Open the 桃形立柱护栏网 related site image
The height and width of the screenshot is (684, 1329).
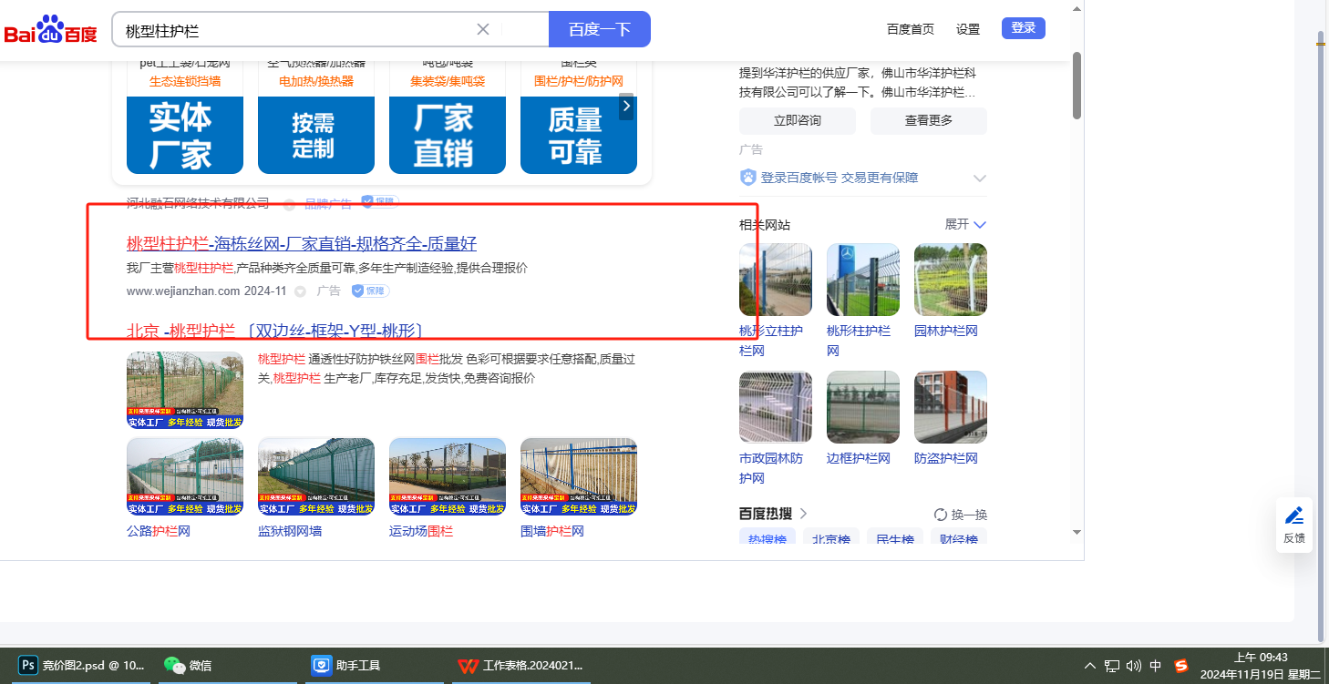776,280
